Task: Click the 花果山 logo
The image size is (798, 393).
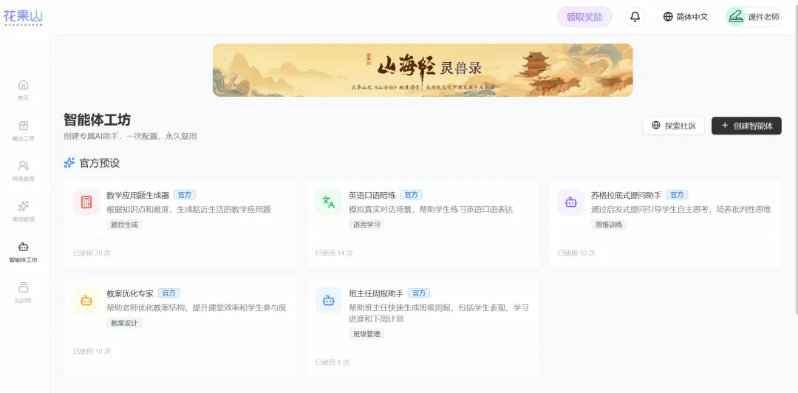Action: [24, 17]
